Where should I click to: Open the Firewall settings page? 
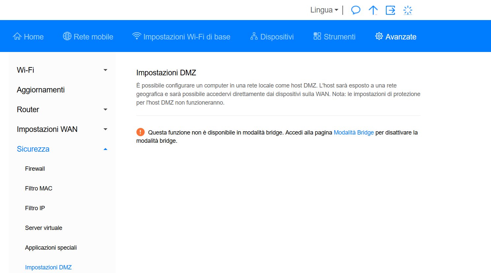pyautogui.click(x=35, y=169)
